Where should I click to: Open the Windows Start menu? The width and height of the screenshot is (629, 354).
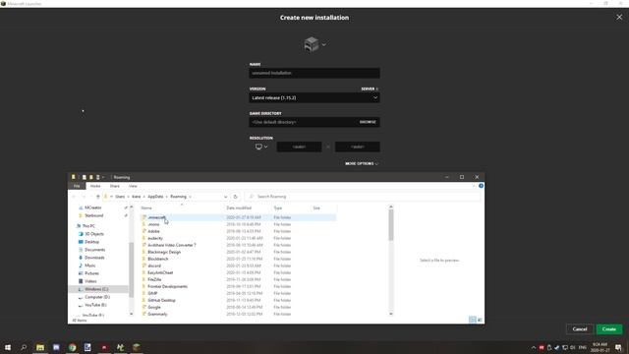(x=8, y=347)
